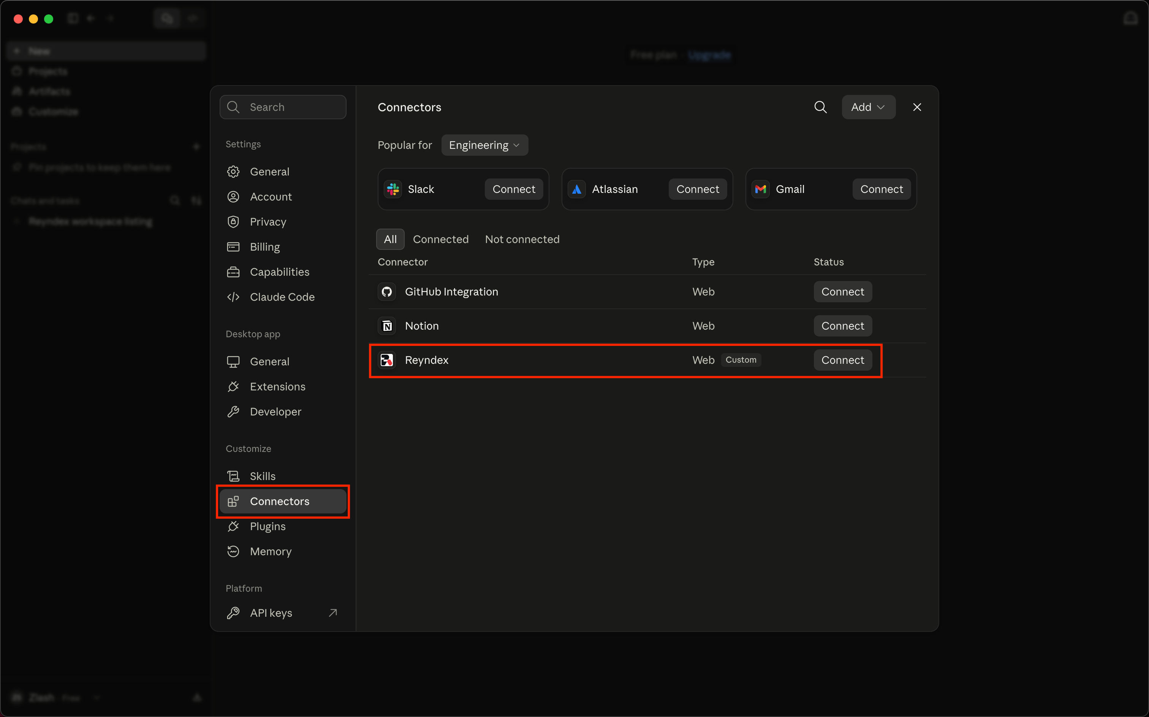Viewport: 1149px width, 717px height.
Task: Click the memory icon beside Memory
Action: pos(233,551)
